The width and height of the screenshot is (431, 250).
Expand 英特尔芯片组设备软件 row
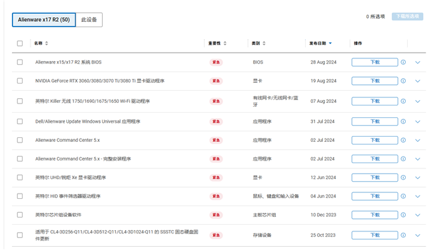[x=418, y=215]
